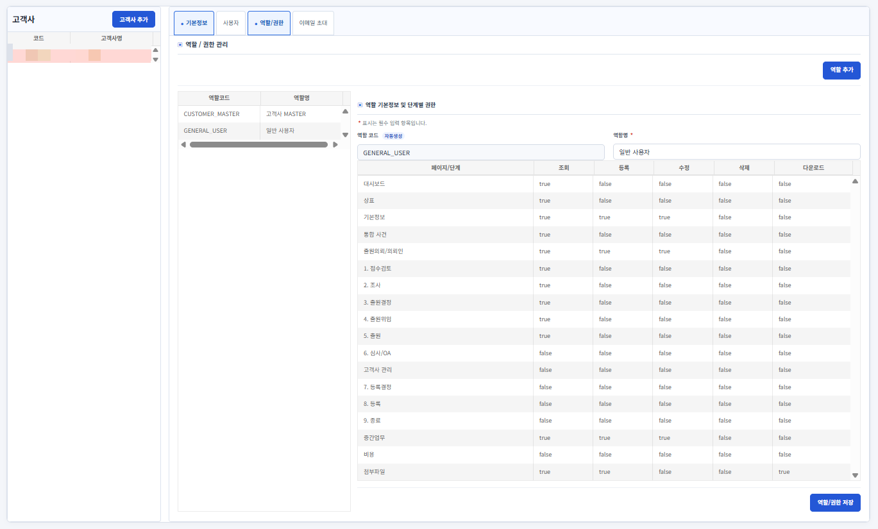Screen dimensions: 878x529
Task: Click the up arrow of the role list scrollbar
Action: coord(345,112)
